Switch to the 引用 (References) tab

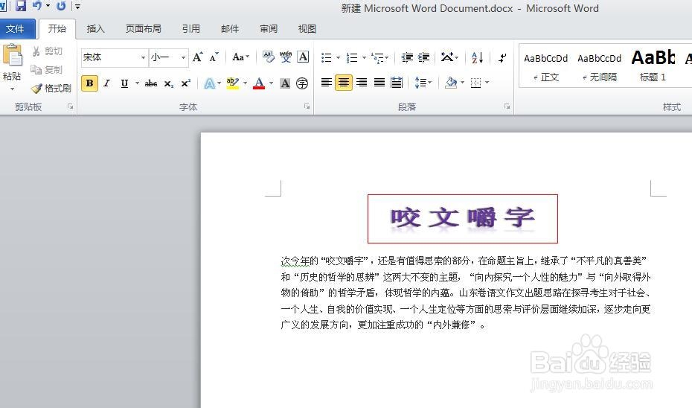point(191,29)
